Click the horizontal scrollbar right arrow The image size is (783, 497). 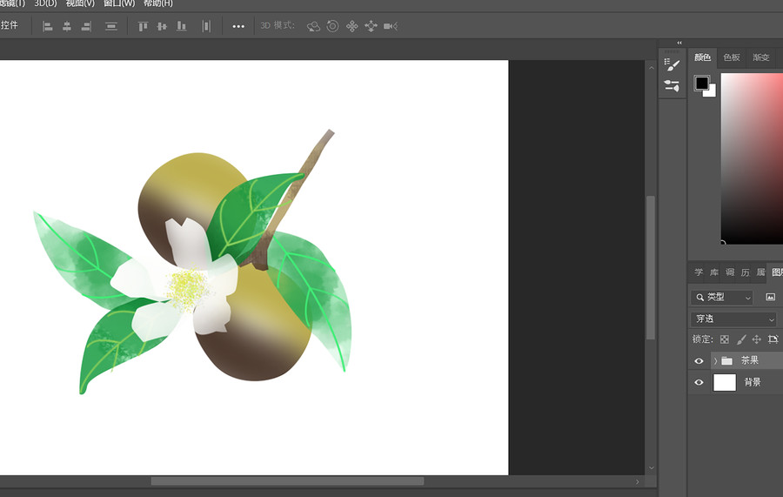point(637,481)
